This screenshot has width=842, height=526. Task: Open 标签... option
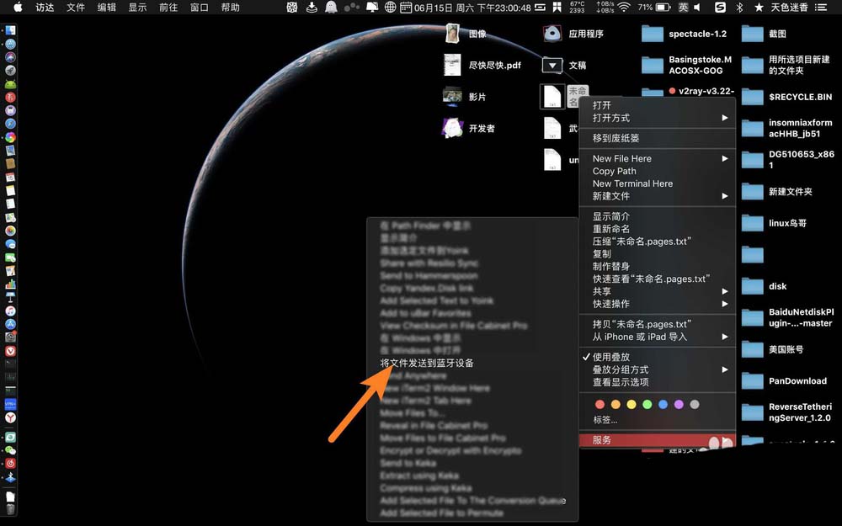657,420
